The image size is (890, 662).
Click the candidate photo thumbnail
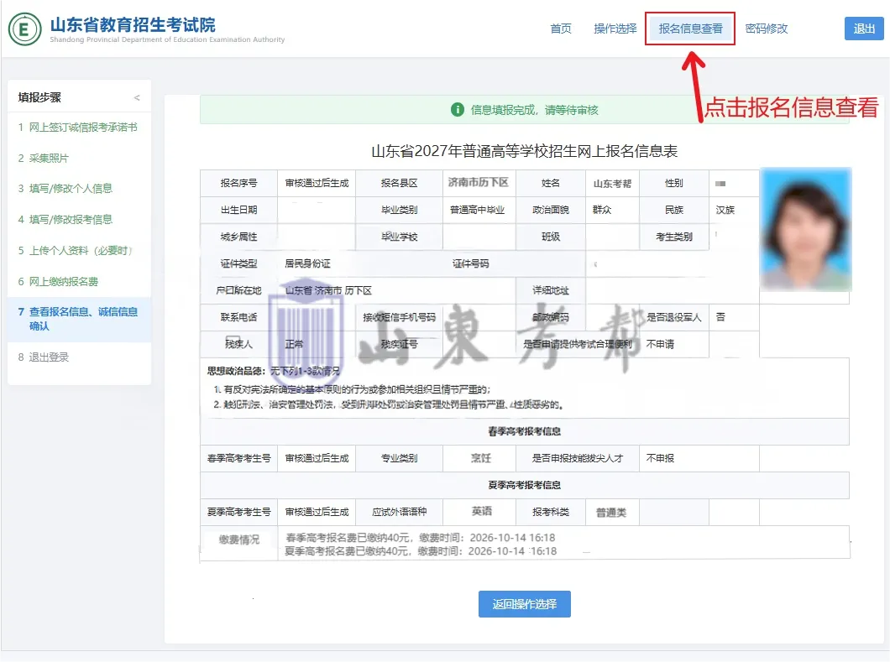pos(805,229)
